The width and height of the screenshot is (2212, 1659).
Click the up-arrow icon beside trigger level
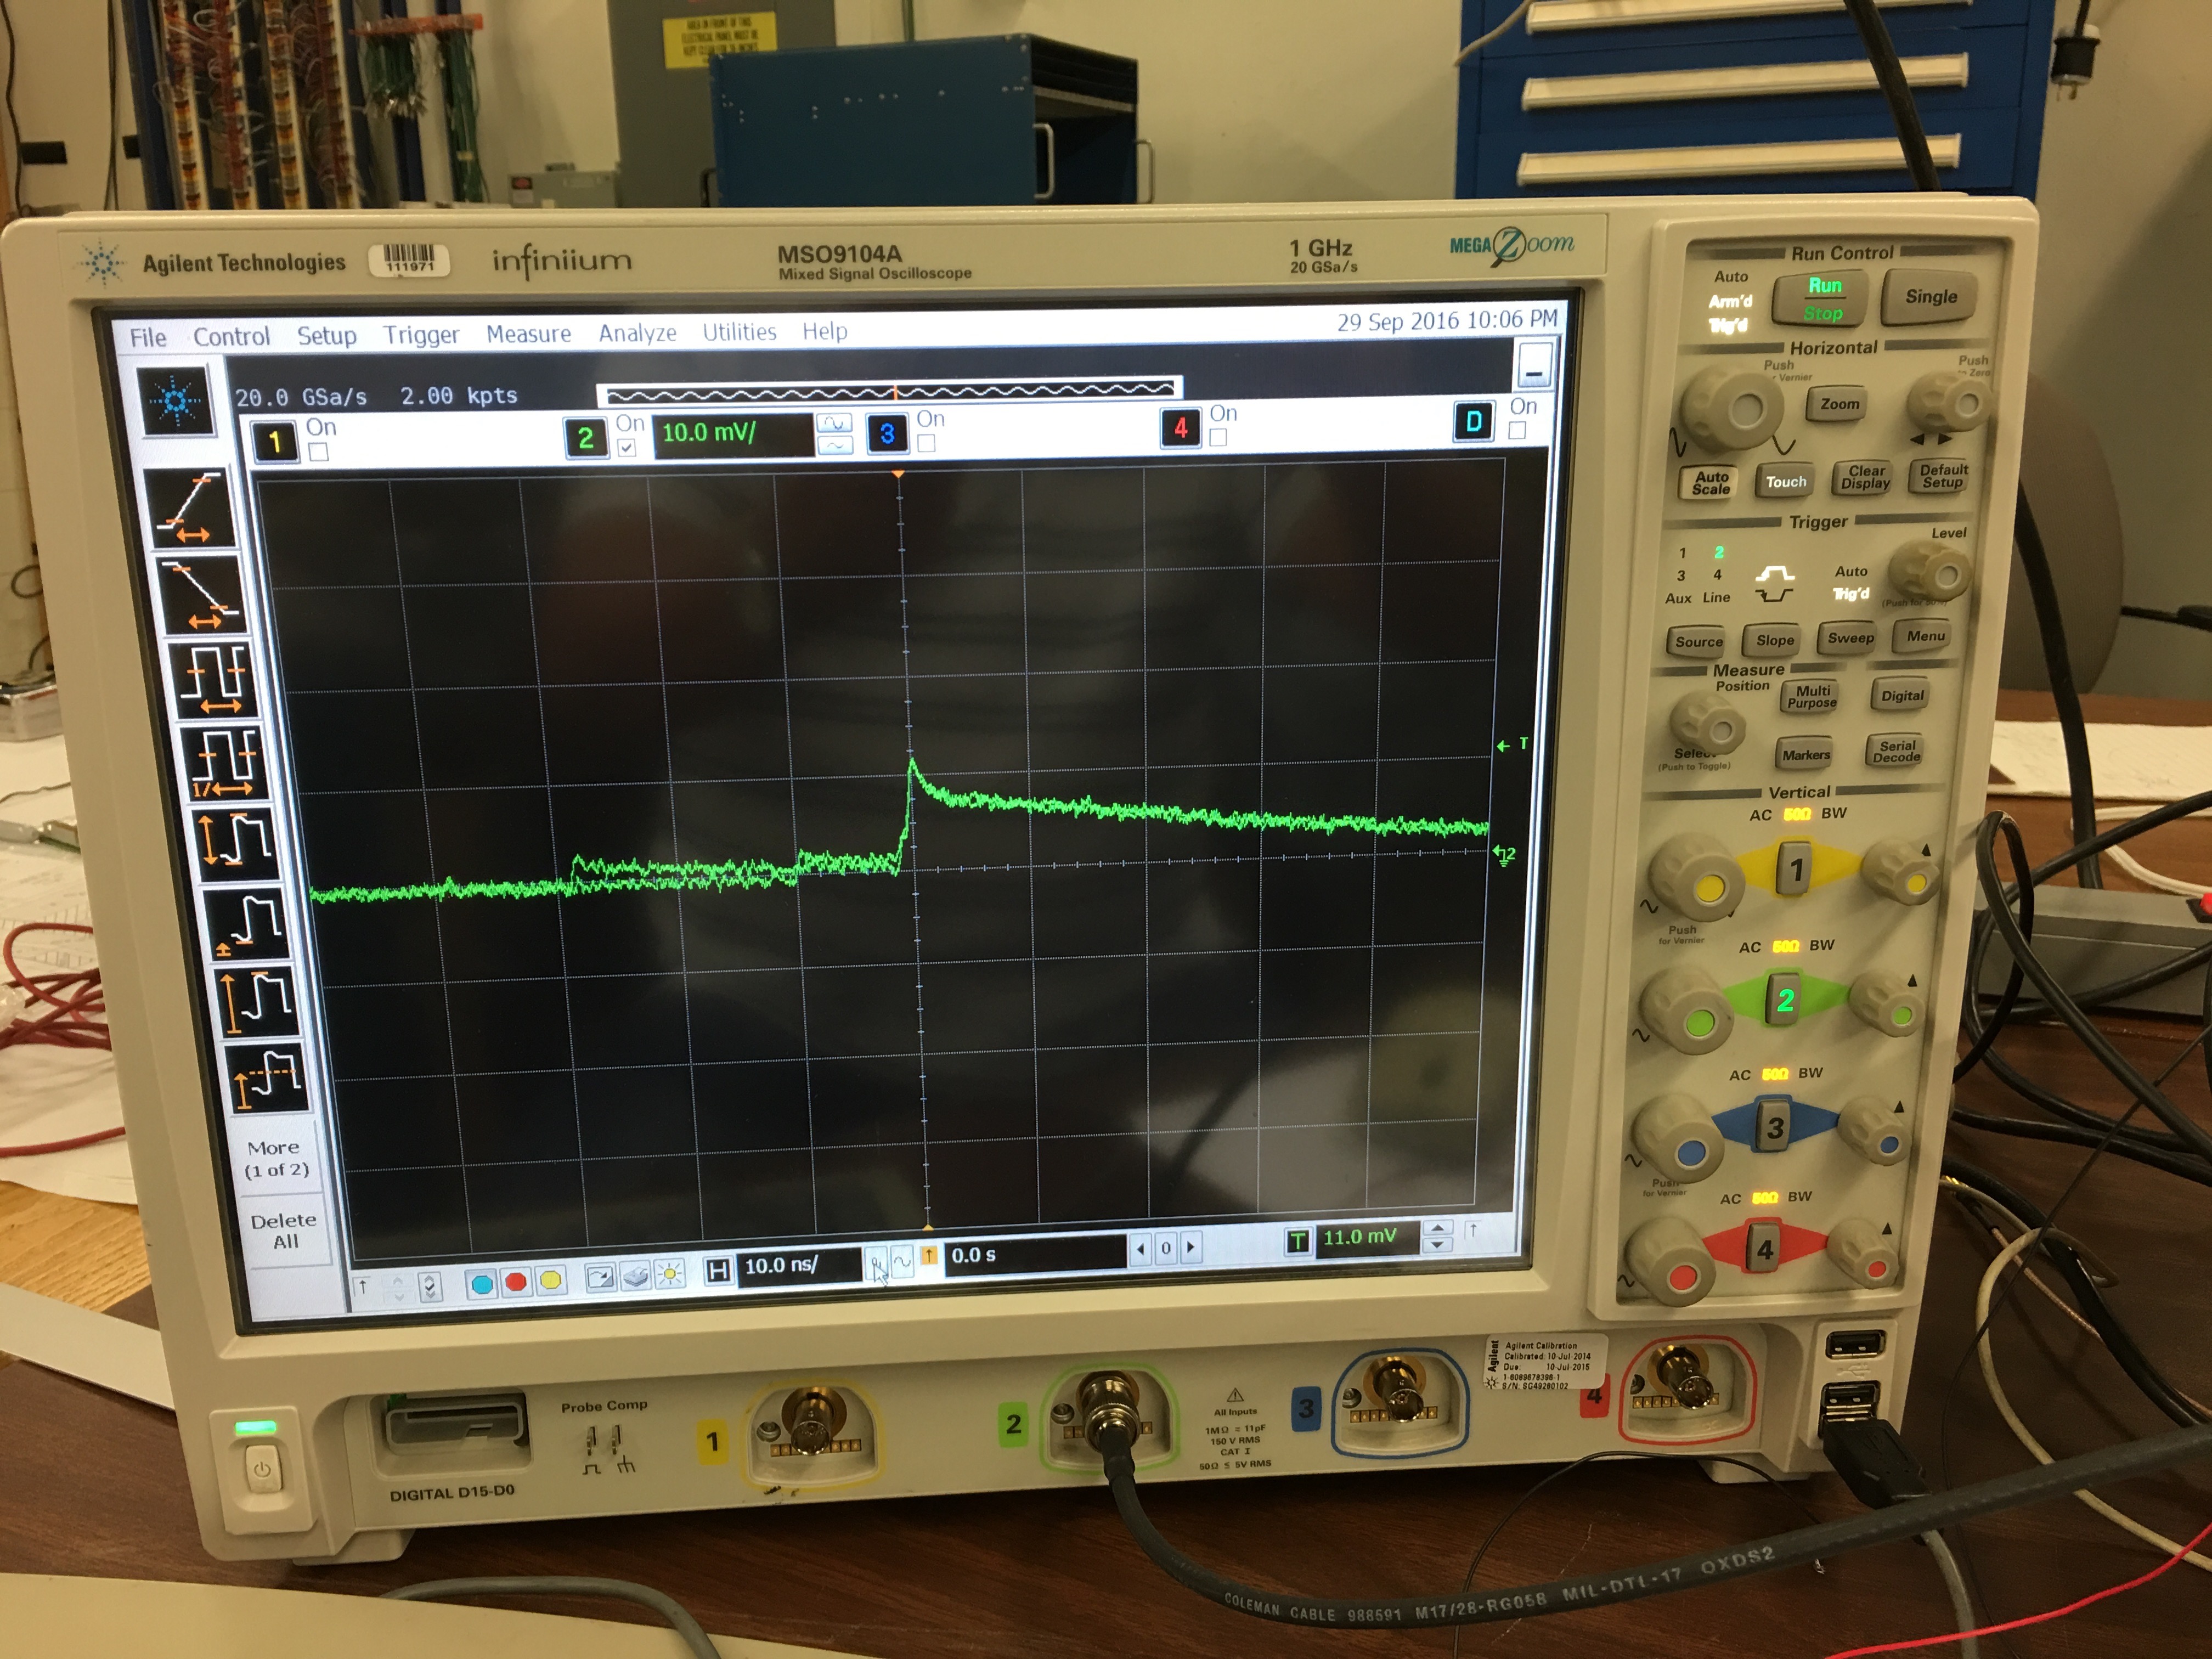pos(1472,1230)
